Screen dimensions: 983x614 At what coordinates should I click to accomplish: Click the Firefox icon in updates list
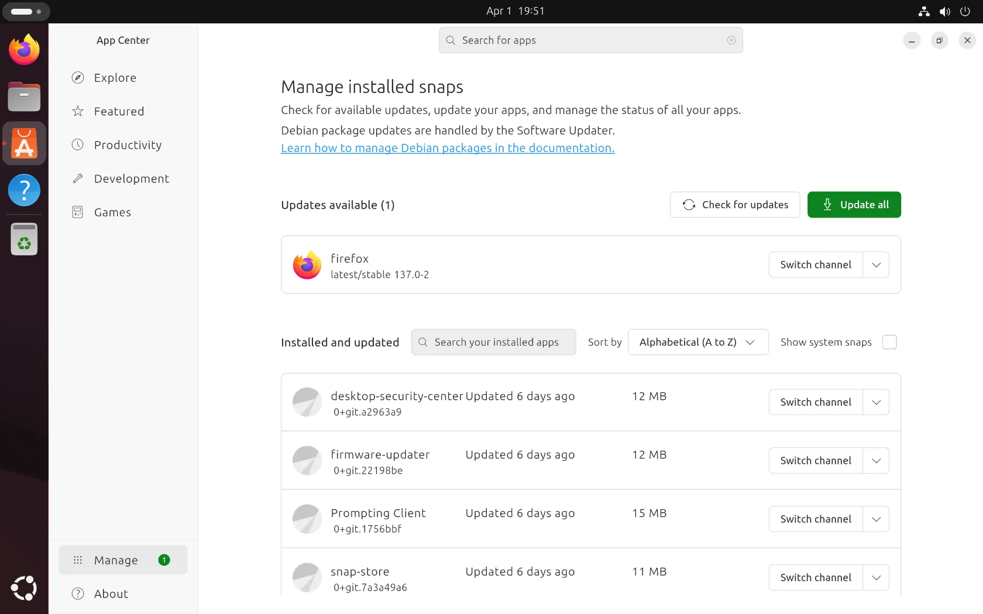[x=307, y=265]
